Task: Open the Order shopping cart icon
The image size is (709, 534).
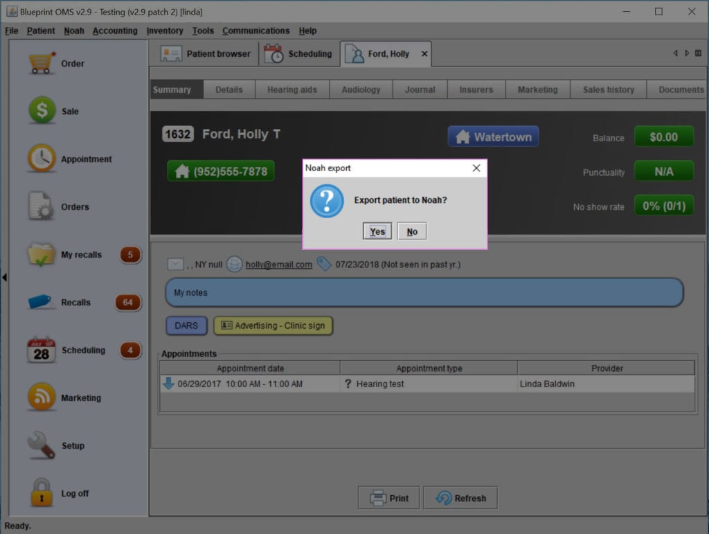Action: coord(40,62)
